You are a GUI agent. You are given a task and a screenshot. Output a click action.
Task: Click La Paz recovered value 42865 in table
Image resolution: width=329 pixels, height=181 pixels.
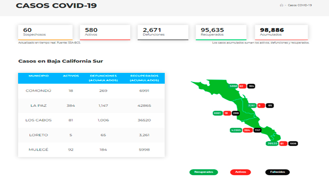(144, 106)
